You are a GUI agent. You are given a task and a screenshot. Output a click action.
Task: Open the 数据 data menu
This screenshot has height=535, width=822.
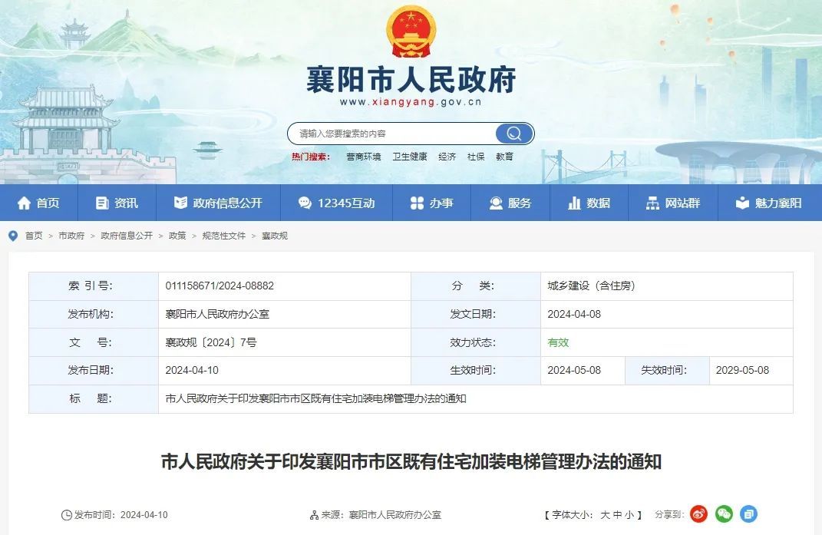589,203
